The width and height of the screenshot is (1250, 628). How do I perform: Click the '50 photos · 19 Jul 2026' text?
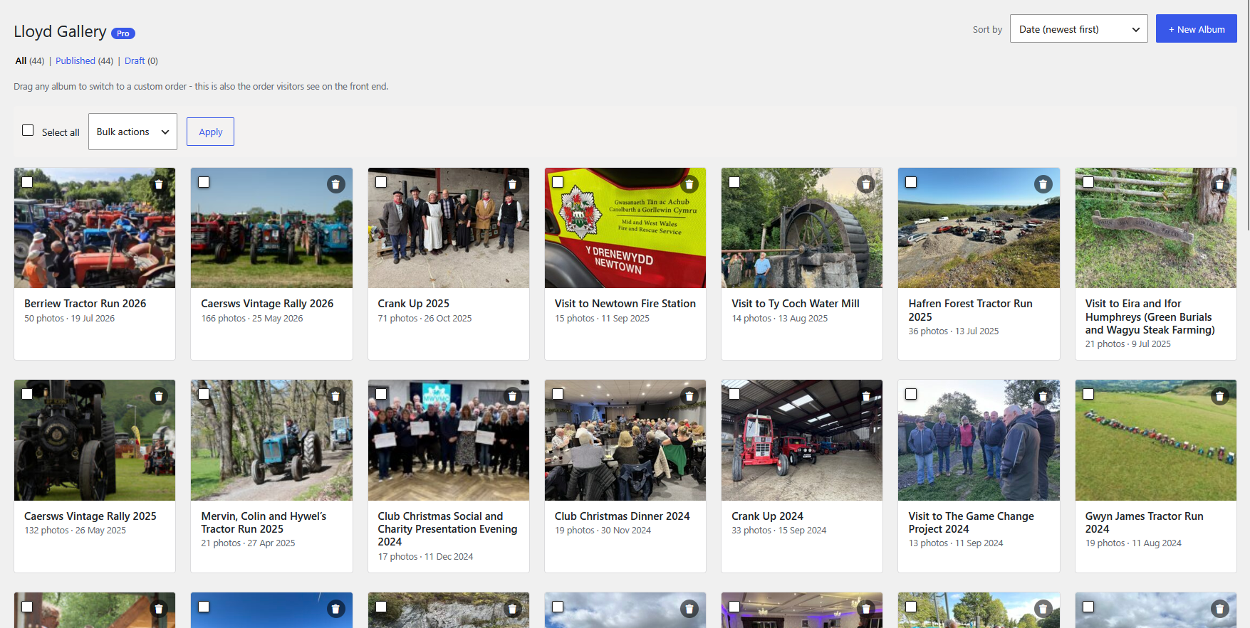(x=70, y=319)
